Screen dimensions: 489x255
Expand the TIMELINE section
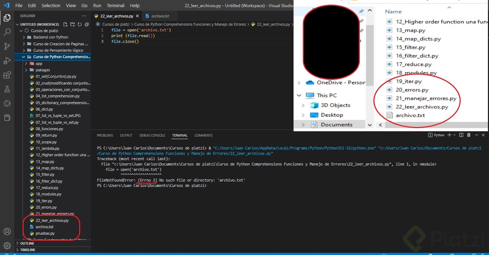pos(53,250)
